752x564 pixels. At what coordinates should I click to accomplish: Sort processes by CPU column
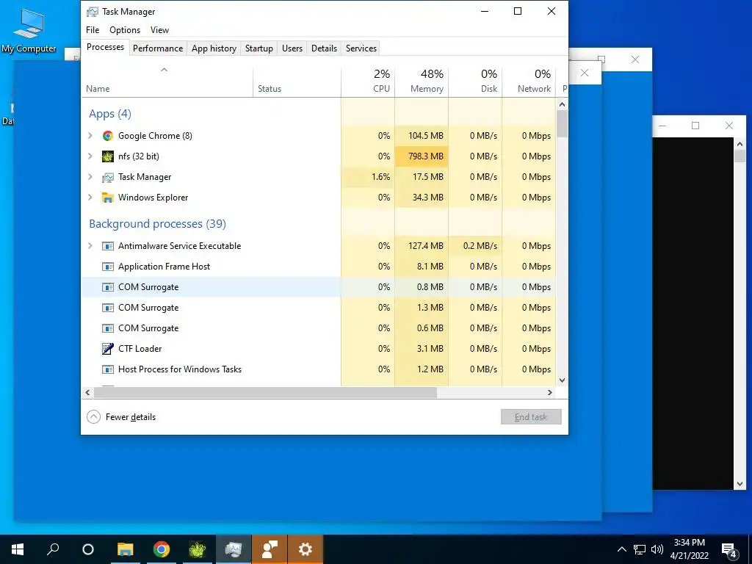coord(368,82)
